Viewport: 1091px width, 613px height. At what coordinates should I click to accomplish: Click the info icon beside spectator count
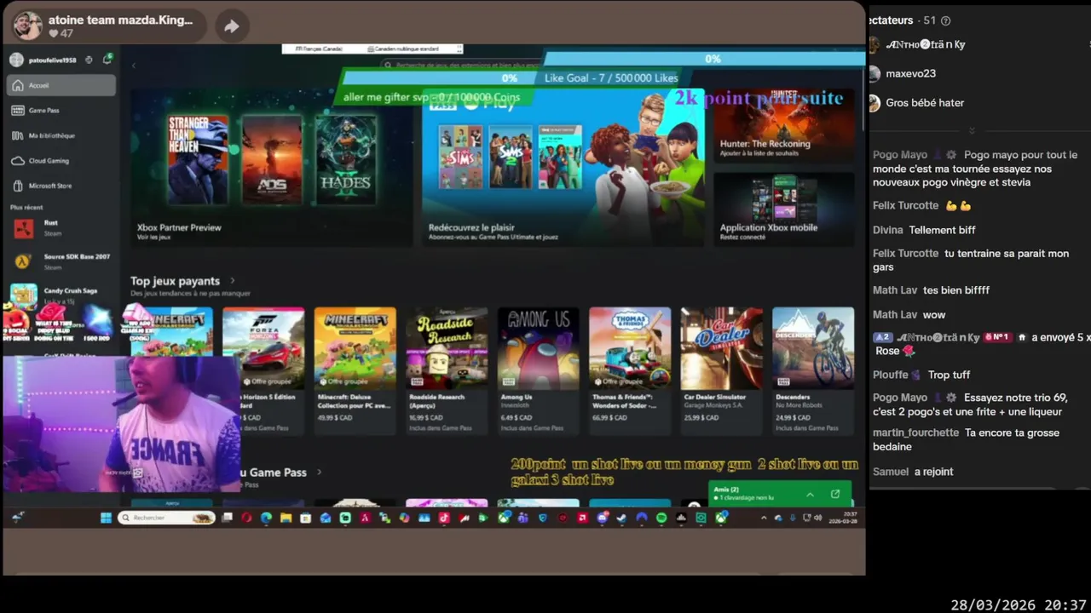945,20
